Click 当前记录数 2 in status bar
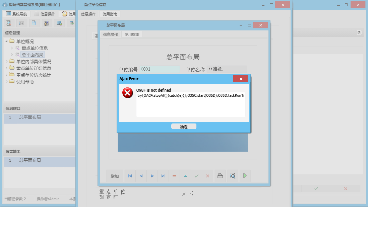The width and height of the screenshot is (368, 236). click(x=15, y=199)
